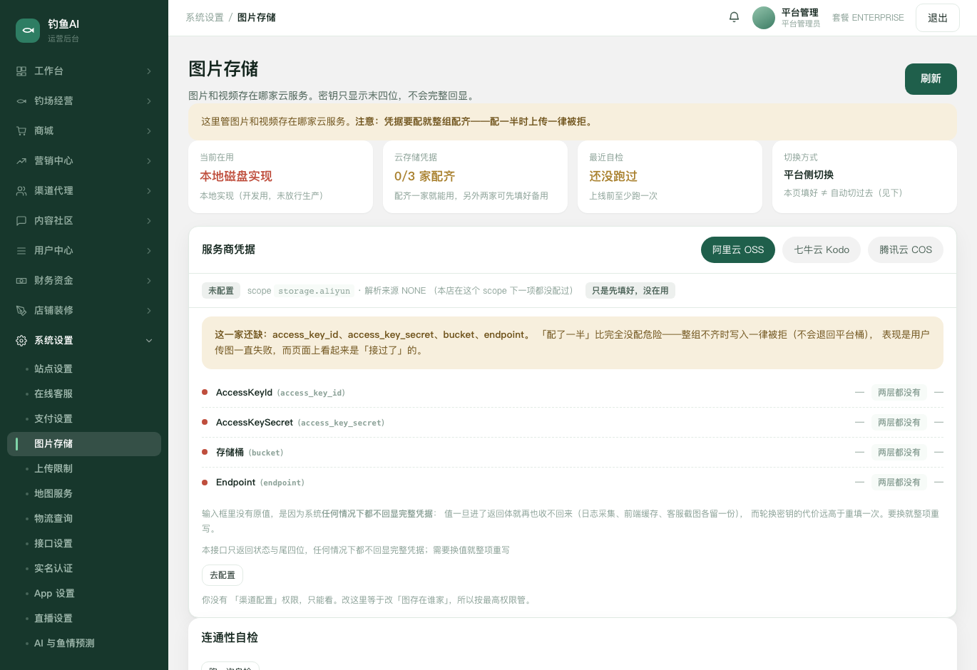Open the 支付设置 submenu item

coord(84,419)
